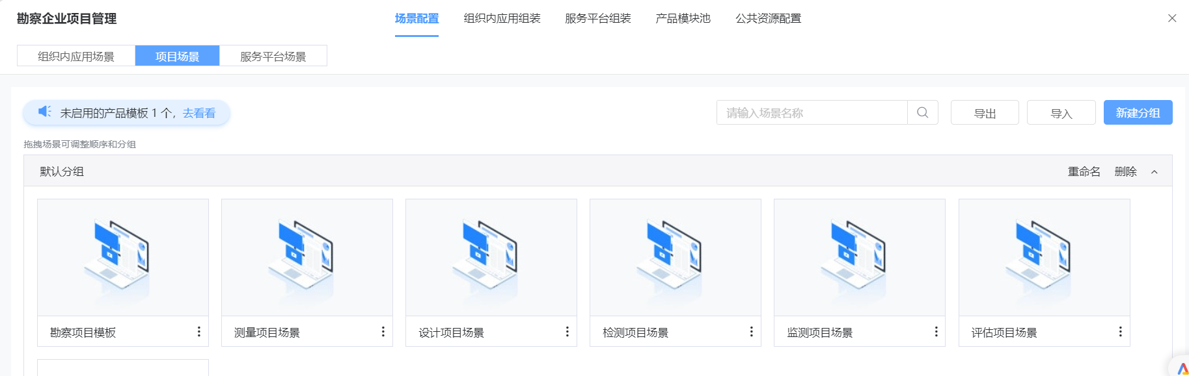Open the 公共资源配置 tab
1189x376 pixels.
[x=768, y=19]
